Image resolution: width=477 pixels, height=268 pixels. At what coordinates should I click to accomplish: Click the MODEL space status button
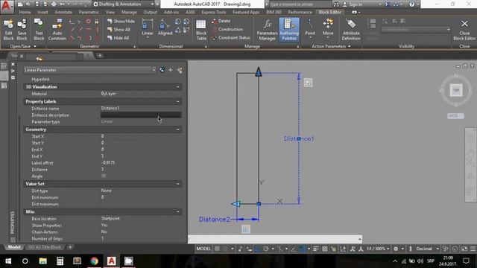point(203,249)
